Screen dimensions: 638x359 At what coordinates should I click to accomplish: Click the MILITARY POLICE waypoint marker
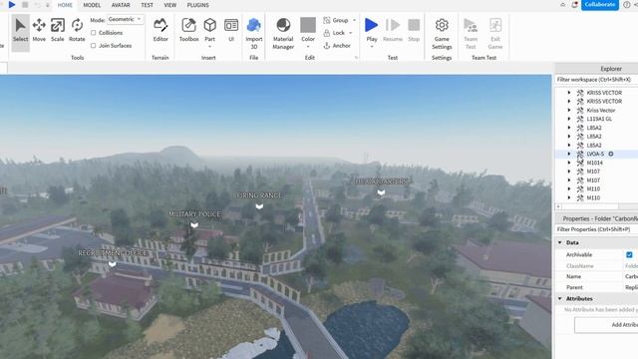(x=194, y=224)
